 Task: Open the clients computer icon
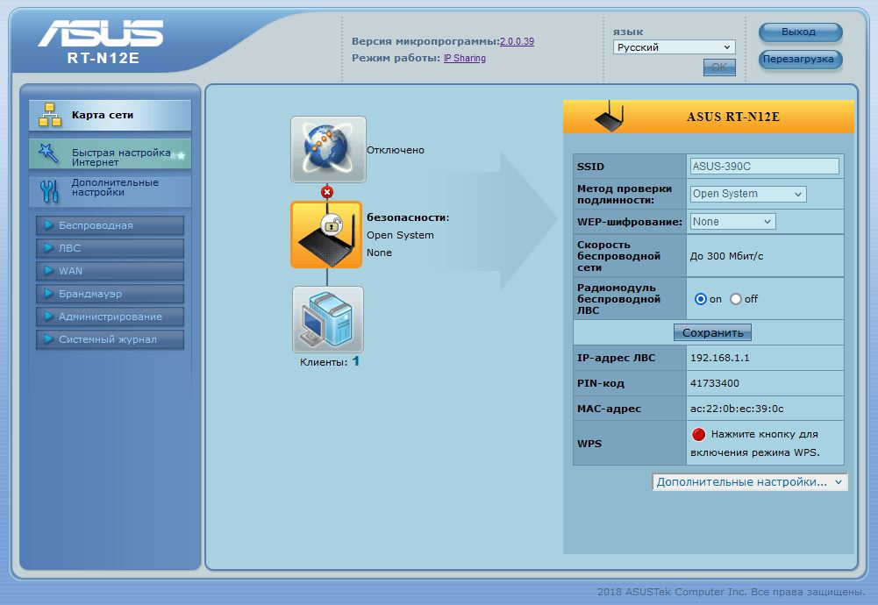[x=327, y=319]
